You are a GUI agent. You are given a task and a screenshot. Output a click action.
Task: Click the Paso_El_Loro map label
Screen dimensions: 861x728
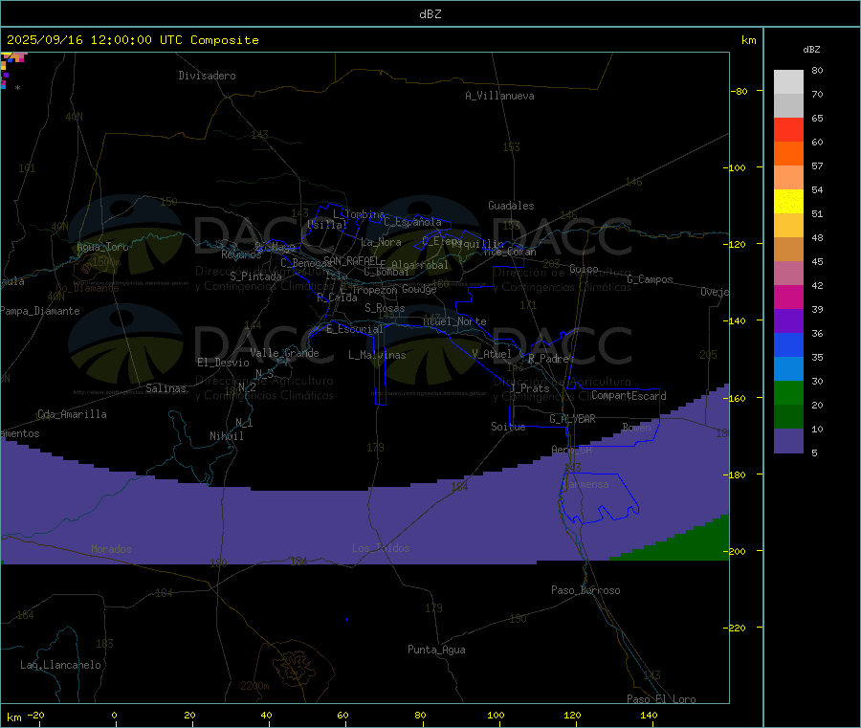coord(661,699)
